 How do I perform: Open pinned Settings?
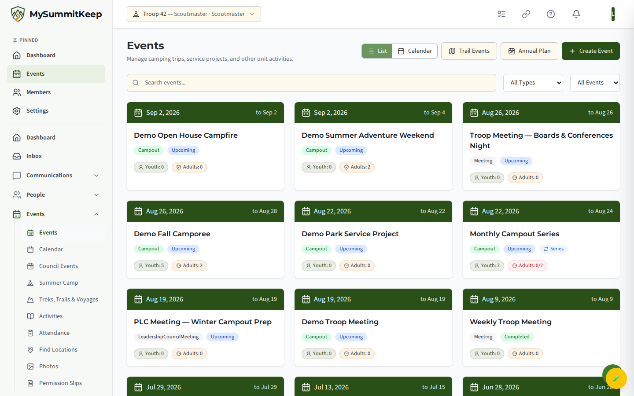click(x=56, y=111)
